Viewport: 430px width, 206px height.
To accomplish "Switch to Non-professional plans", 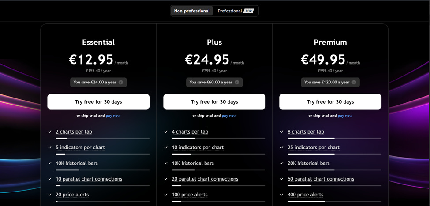I will point(192,11).
